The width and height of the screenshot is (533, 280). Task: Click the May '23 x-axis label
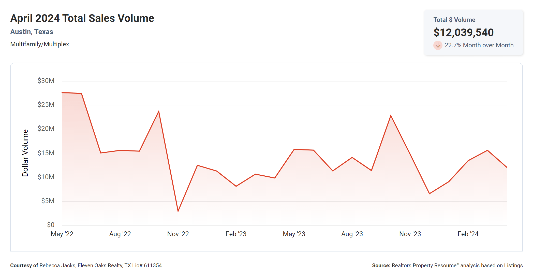coord(294,234)
